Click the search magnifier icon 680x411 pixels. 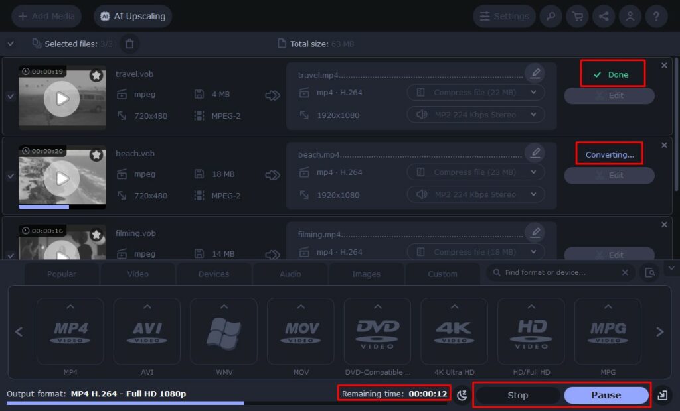click(551, 16)
